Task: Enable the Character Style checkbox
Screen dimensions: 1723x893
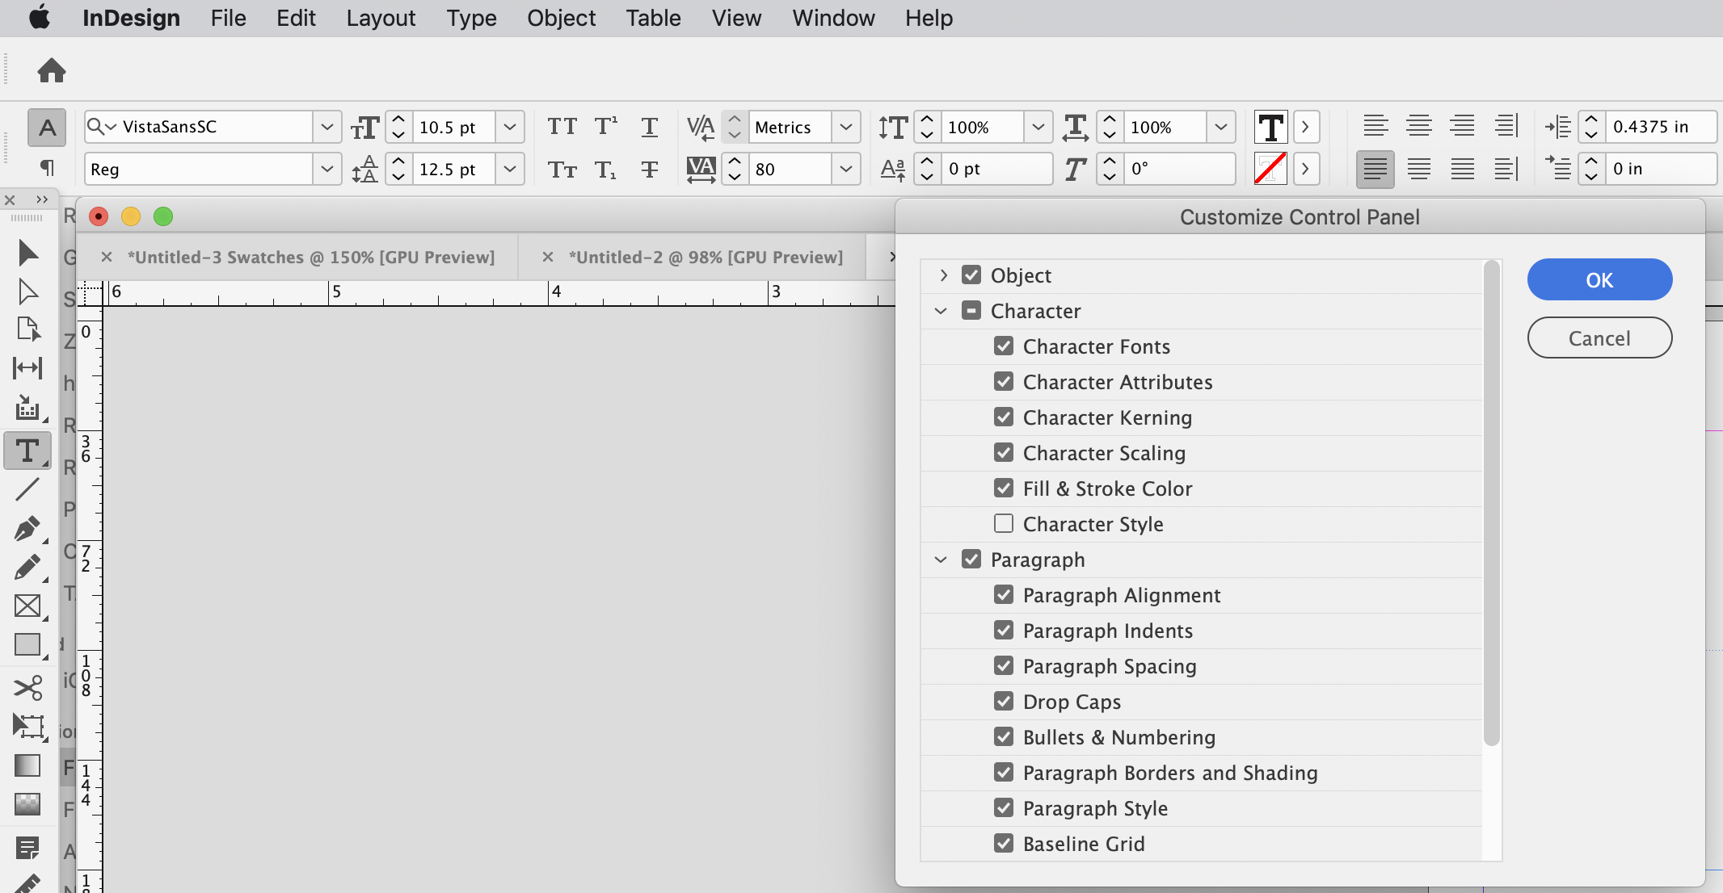Action: pyautogui.click(x=1004, y=523)
